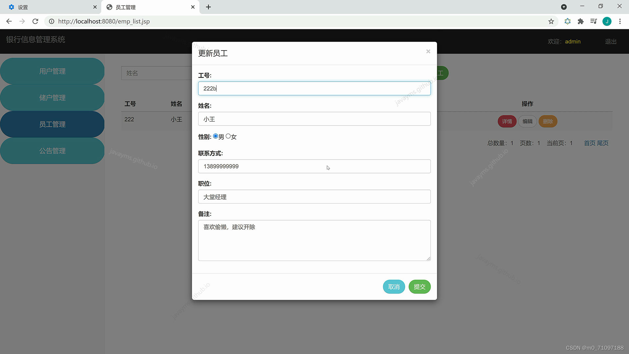Click the notification bell shield icon

coord(568,21)
